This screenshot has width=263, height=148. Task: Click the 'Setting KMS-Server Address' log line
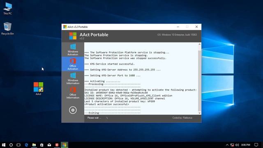(x=122, y=69)
